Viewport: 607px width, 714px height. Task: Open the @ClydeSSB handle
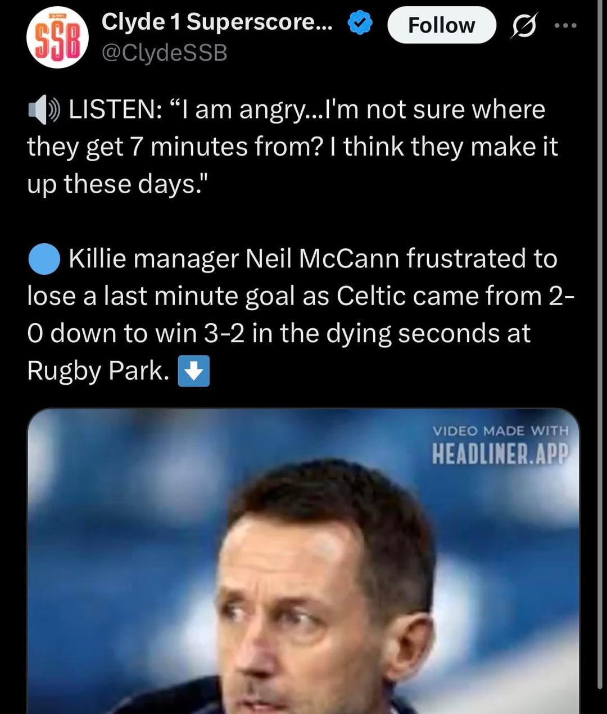(x=164, y=53)
